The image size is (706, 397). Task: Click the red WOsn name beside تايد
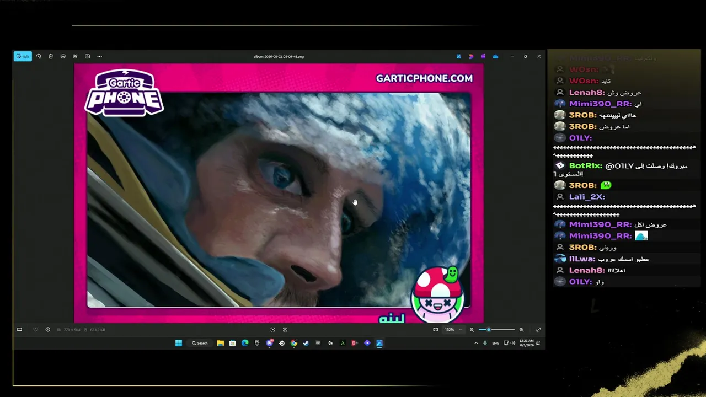point(584,81)
